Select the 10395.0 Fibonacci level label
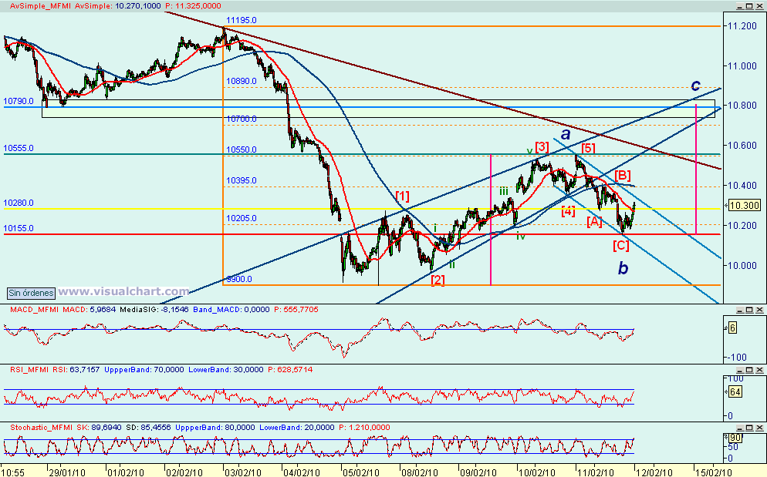The width and height of the screenshot is (767, 477). click(x=242, y=181)
